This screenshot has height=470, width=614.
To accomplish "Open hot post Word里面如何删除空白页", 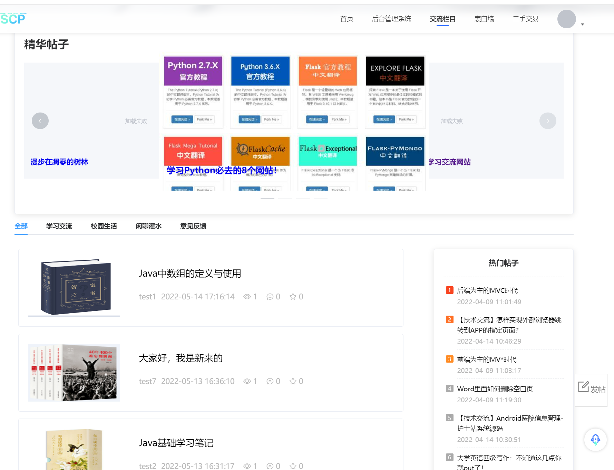I will [x=495, y=389].
